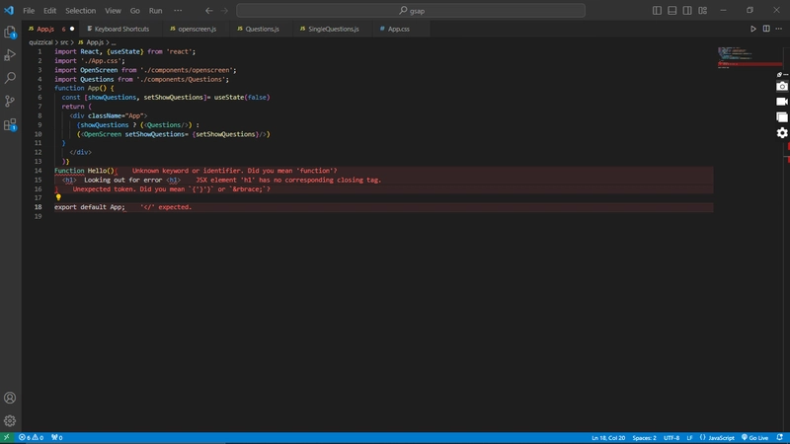
Task: Click 'OpenScreen' import on line 3
Action: coord(99,70)
